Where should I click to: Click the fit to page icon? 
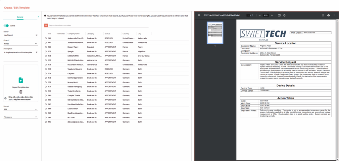click(279, 15)
